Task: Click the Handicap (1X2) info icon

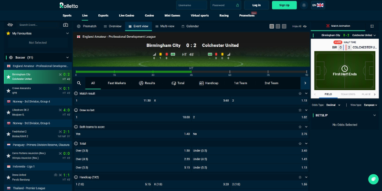Action: (76, 177)
